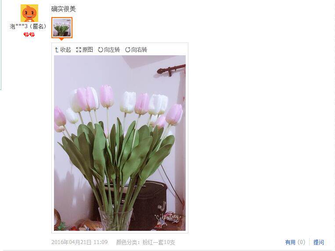The width and height of the screenshot is (335, 251).
Task: Click the clockwise rotate icon
Action: click(128, 50)
